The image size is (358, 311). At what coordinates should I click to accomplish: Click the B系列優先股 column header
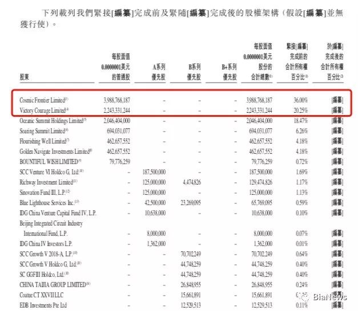pyautogui.click(x=194, y=72)
